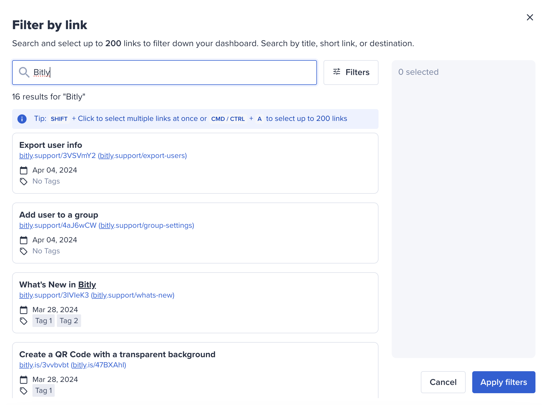547x405 pixels.
Task: Click calendar icon on Export user info card
Action: tap(24, 170)
